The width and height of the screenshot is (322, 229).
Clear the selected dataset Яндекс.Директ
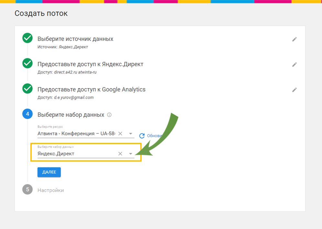point(120,154)
